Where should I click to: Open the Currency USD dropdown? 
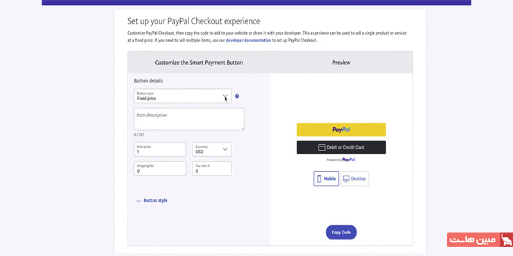coord(212,149)
